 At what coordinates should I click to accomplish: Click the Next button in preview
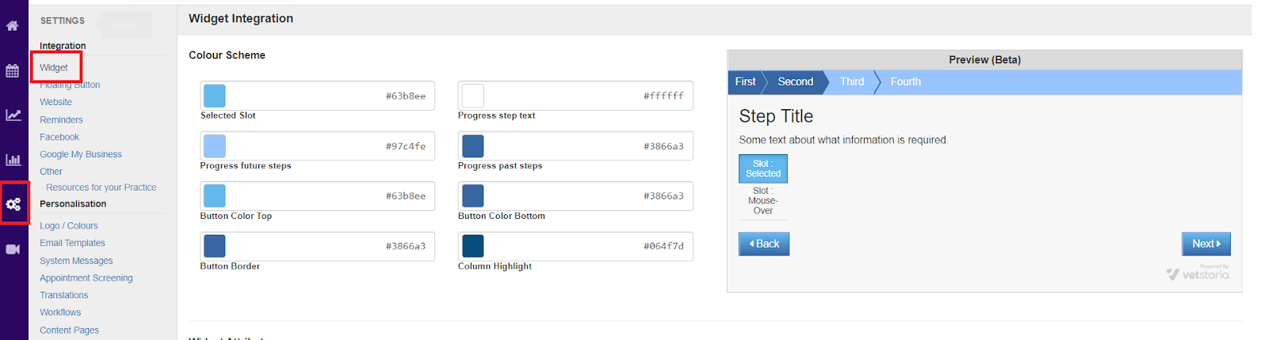point(1206,244)
